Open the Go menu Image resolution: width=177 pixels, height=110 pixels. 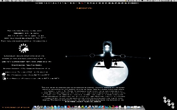pos(24,1)
